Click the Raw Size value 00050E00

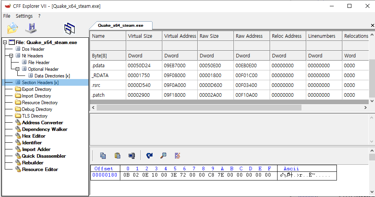(210, 65)
